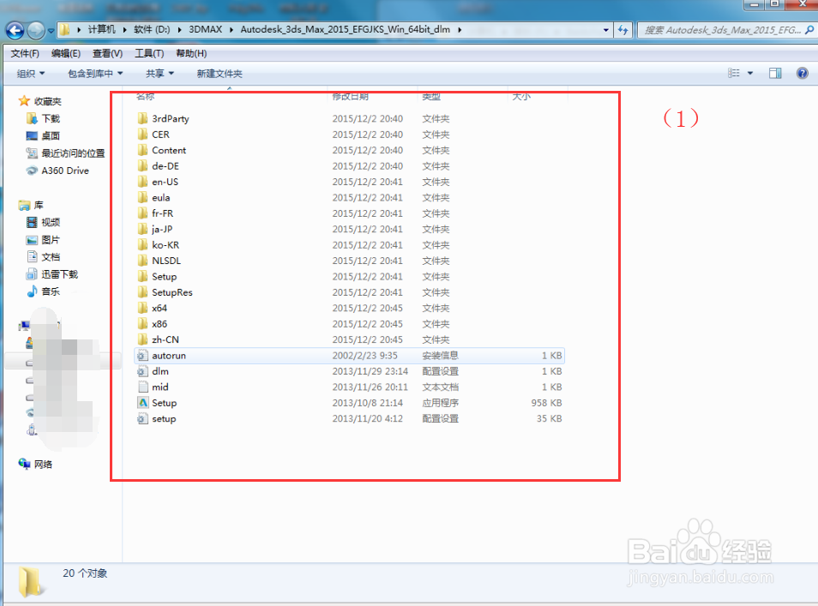818x606 pixels.
Task: Refresh the folder using address bar refresh button
Action: 623,30
